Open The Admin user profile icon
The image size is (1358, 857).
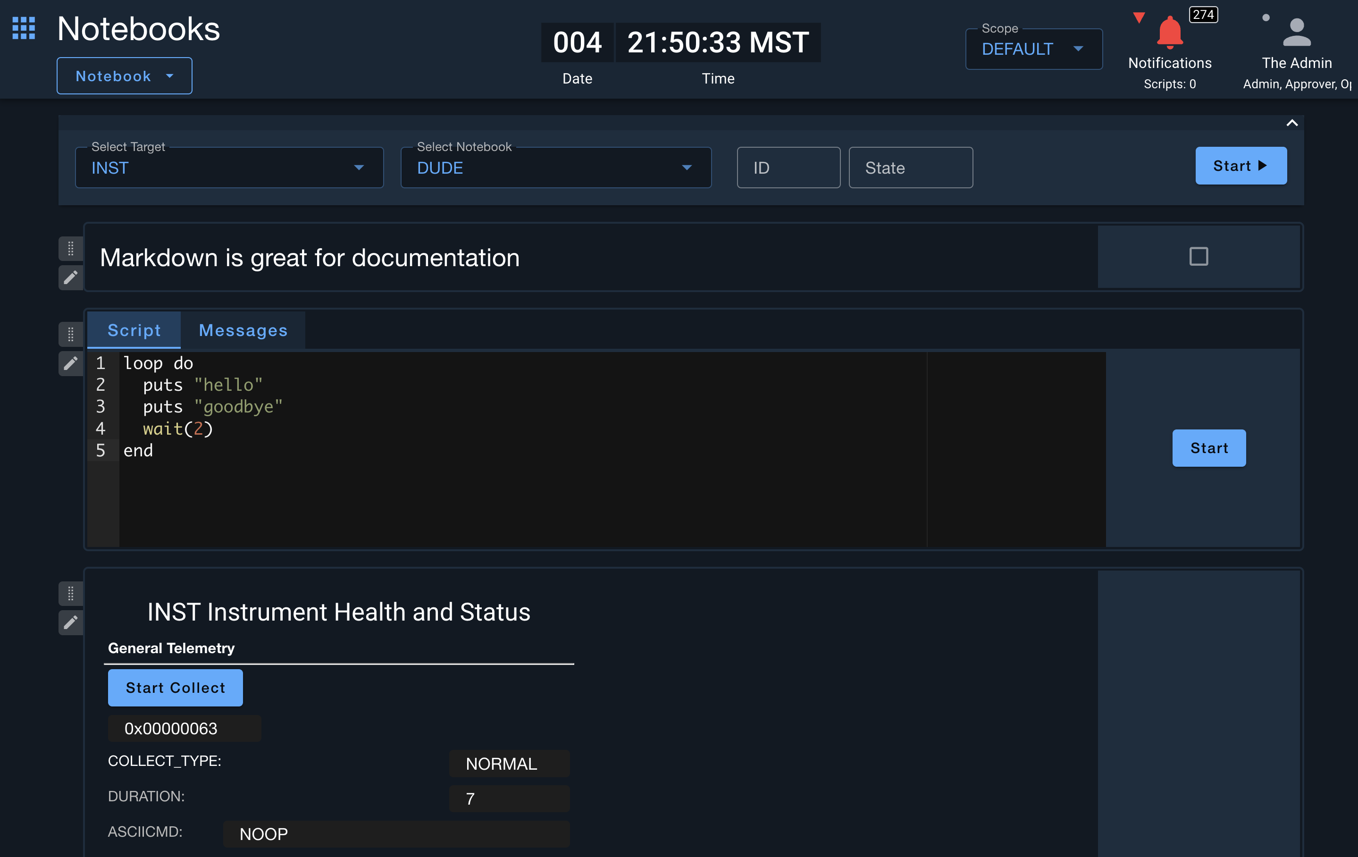pos(1297,33)
